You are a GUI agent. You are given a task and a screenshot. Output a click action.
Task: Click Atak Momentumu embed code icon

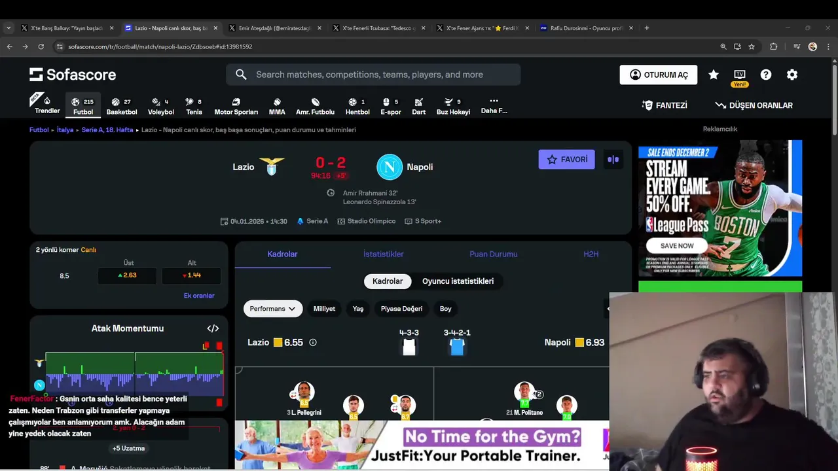[x=213, y=328]
